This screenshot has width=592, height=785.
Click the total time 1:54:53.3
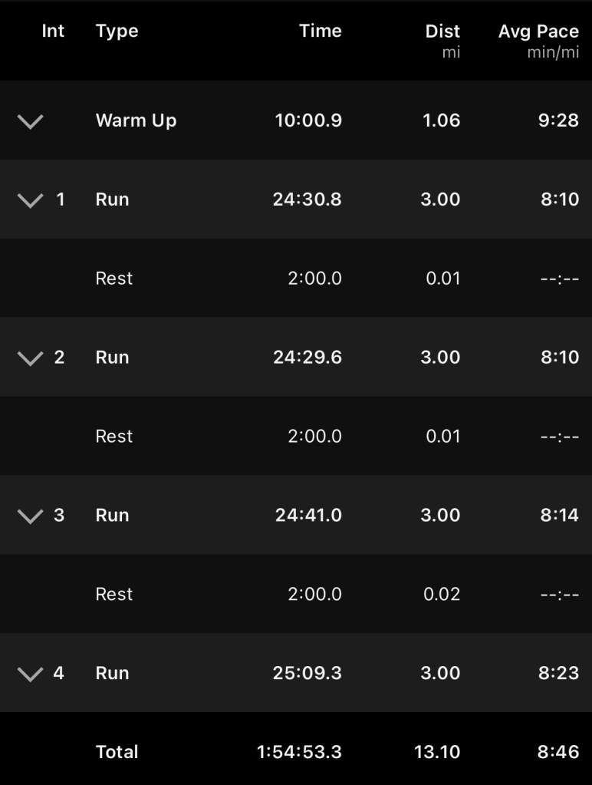tap(299, 752)
